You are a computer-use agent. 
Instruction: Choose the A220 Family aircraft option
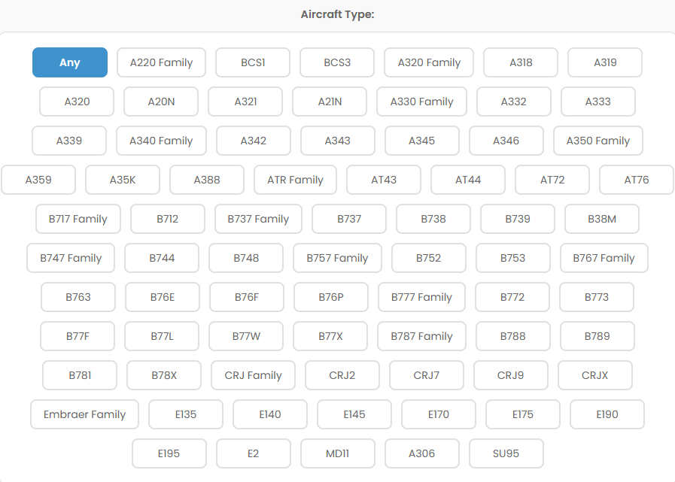(x=161, y=62)
